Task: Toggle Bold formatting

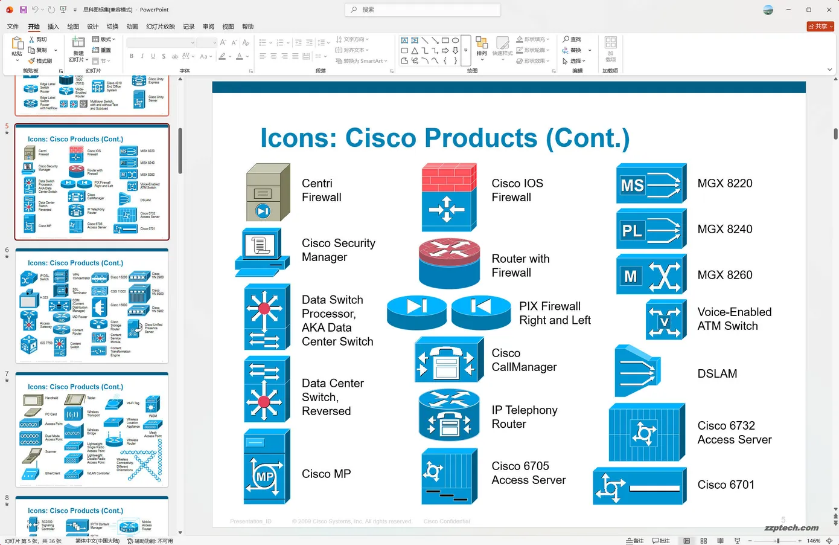Action: pyautogui.click(x=132, y=56)
